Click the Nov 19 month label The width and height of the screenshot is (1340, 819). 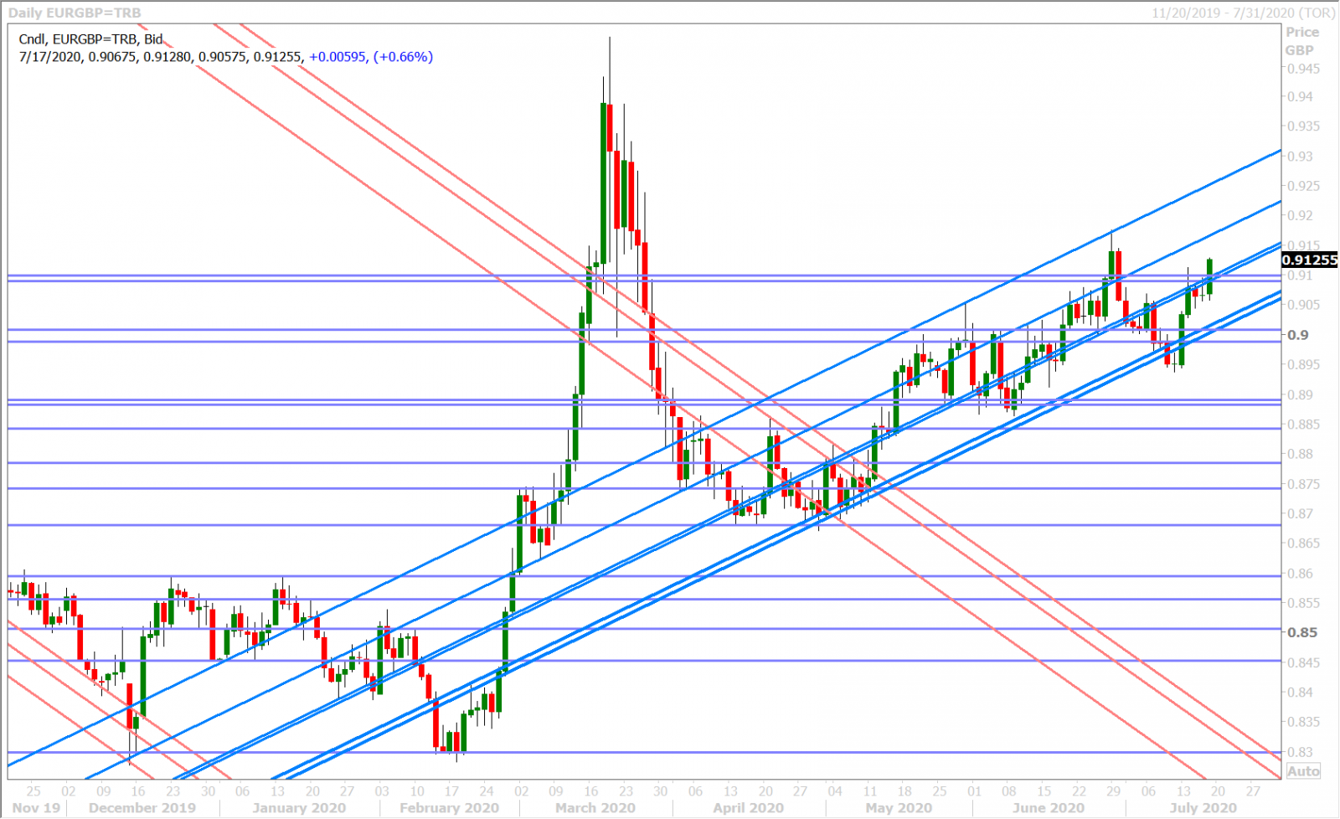(36, 808)
